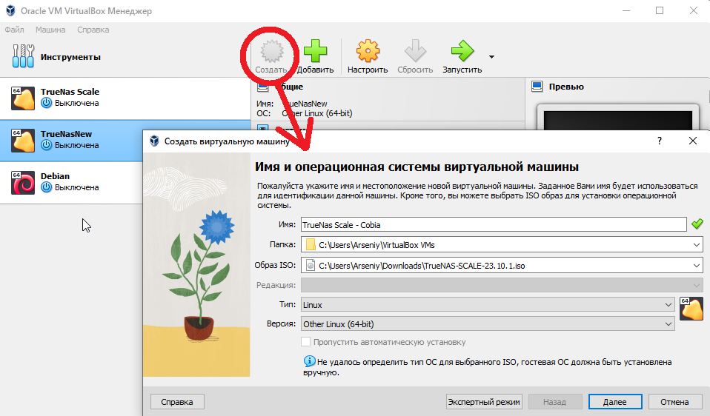
Task: Start the VM with Запустить green arrow
Action: (462, 50)
